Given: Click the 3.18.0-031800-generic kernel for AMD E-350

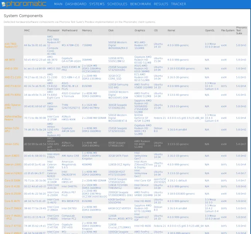Looking at the screenshot, I should pos(181,68).
